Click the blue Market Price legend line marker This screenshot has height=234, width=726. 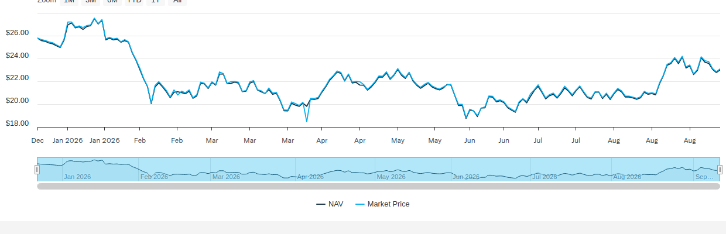[x=360, y=204]
